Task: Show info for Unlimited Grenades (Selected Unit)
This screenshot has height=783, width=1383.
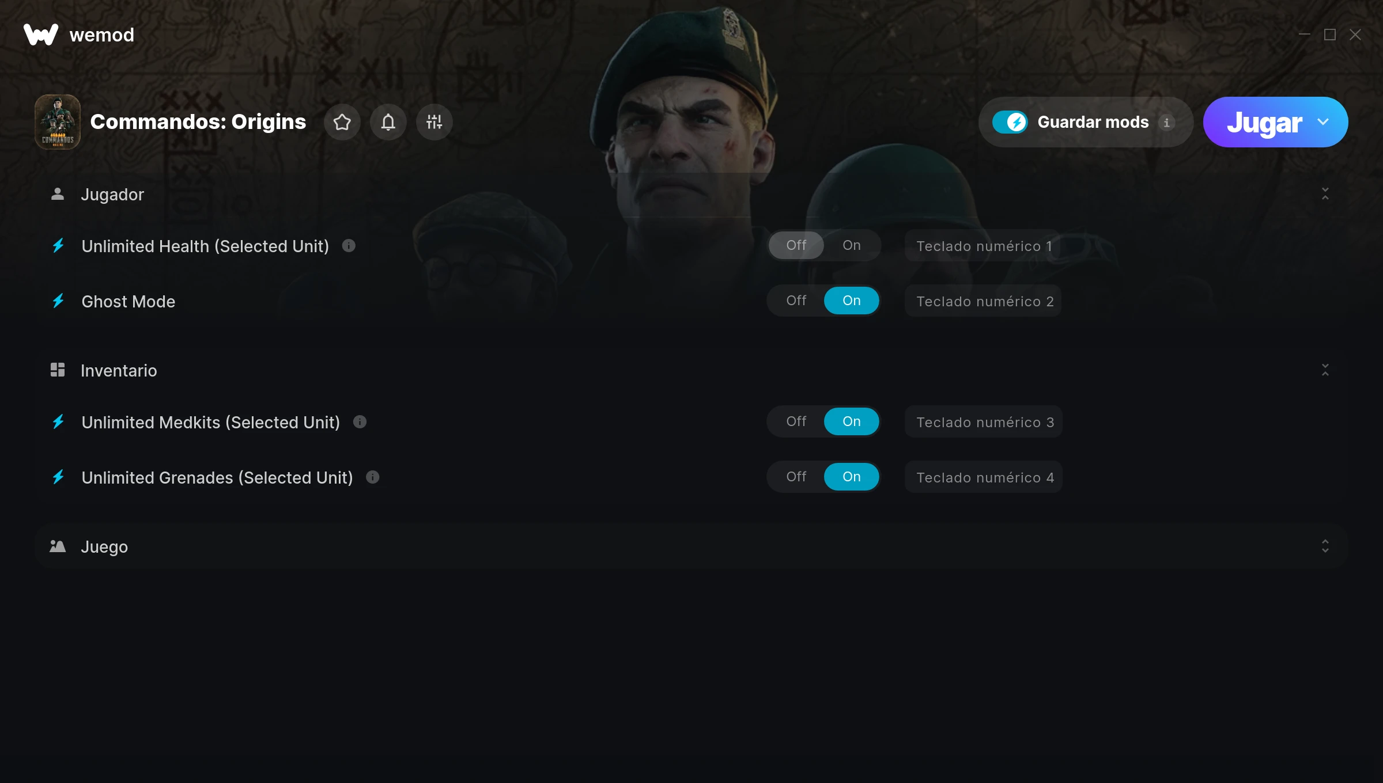Action: pyautogui.click(x=373, y=477)
